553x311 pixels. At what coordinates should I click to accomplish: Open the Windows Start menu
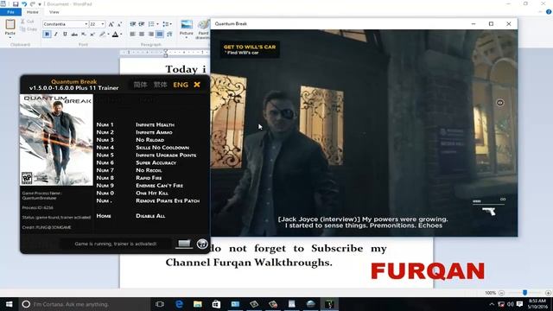(9, 304)
